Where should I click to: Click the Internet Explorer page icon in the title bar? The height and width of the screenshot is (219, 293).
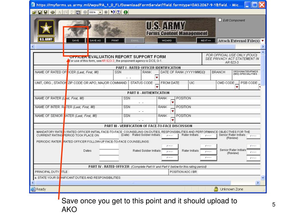pos(33,5)
